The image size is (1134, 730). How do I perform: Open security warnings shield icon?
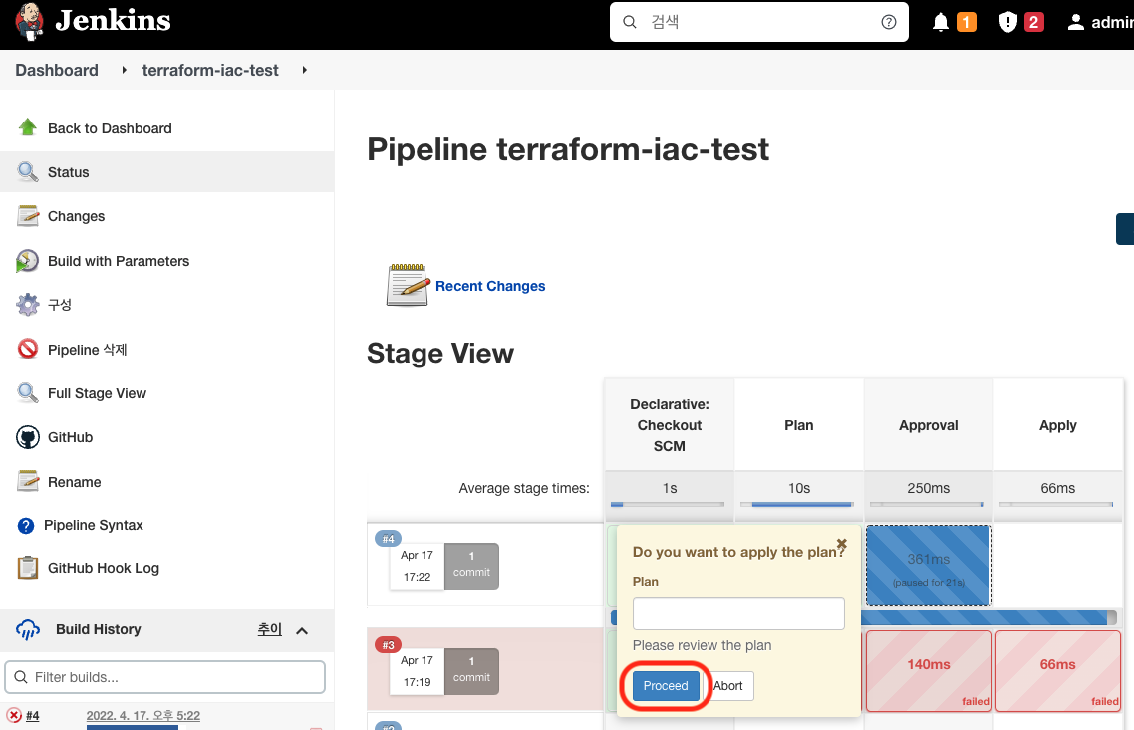pos(1007,22)
